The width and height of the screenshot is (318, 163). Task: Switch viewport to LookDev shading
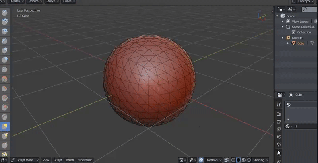(x=244, y=160)
